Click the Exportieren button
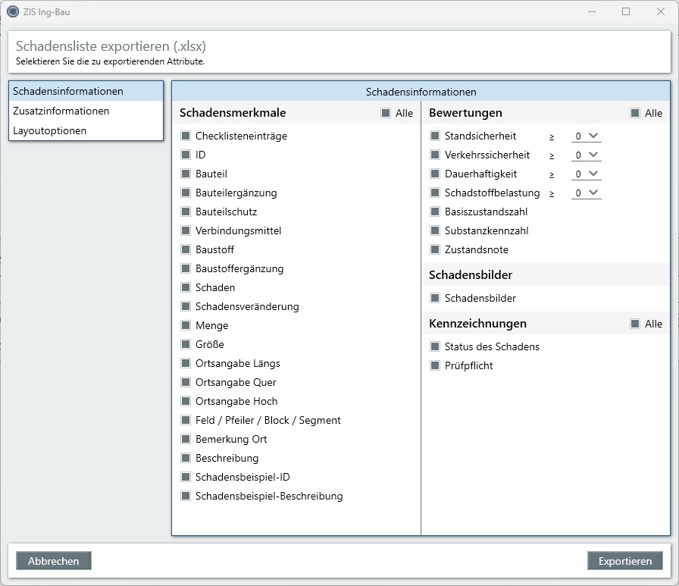 [624, 561]
